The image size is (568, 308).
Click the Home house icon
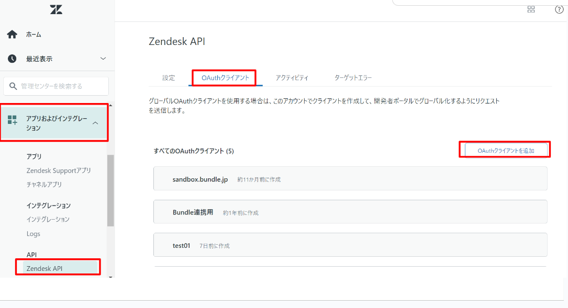12,35
